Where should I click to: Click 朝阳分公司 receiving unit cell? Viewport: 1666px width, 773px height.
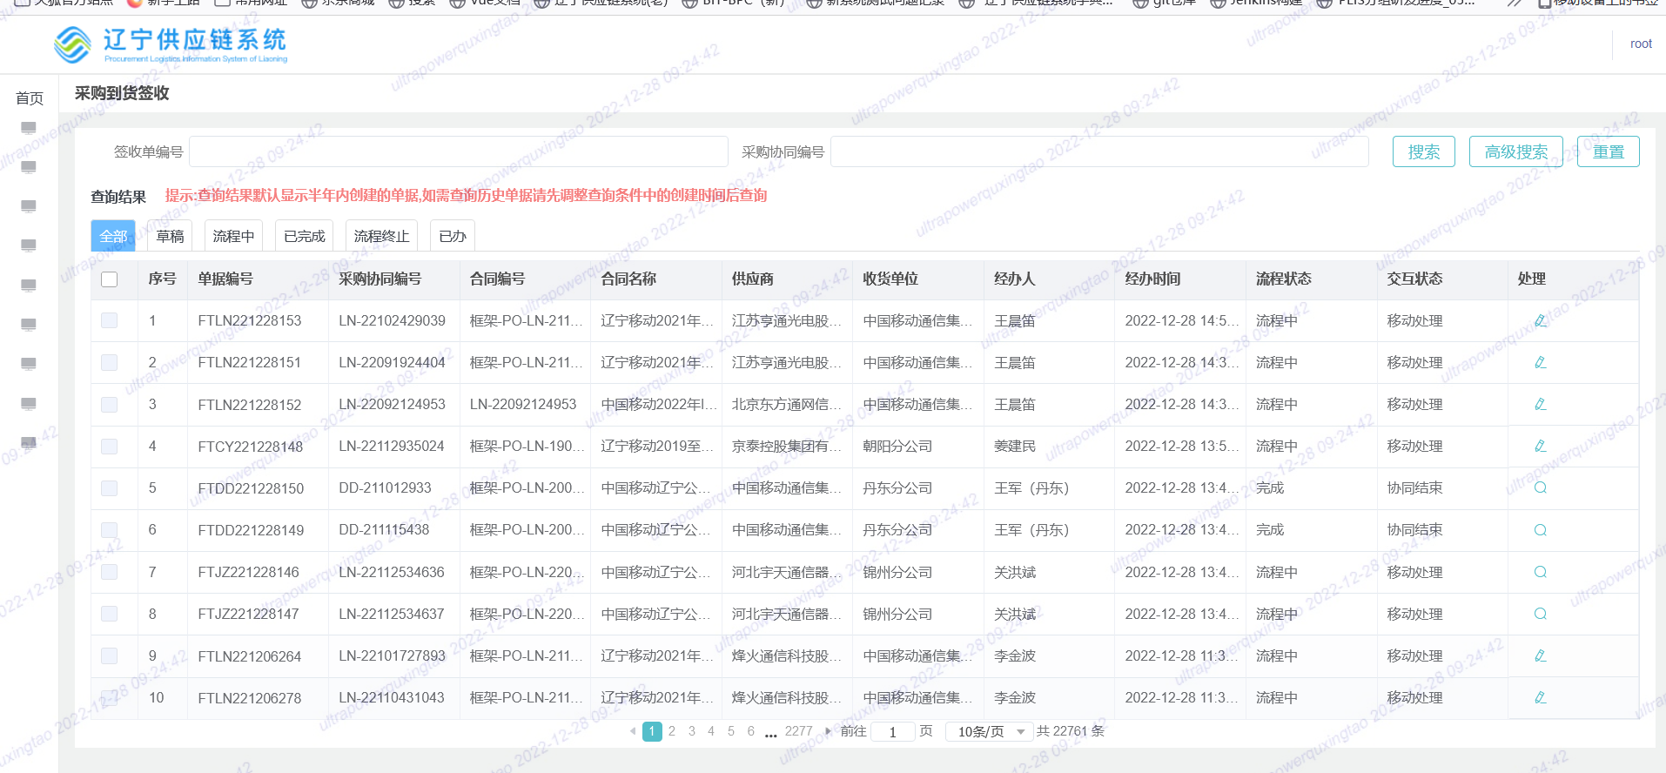897,446
